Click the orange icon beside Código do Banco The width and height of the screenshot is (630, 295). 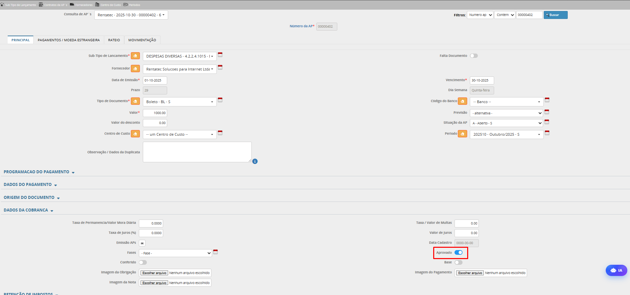(x=462, y=101)
